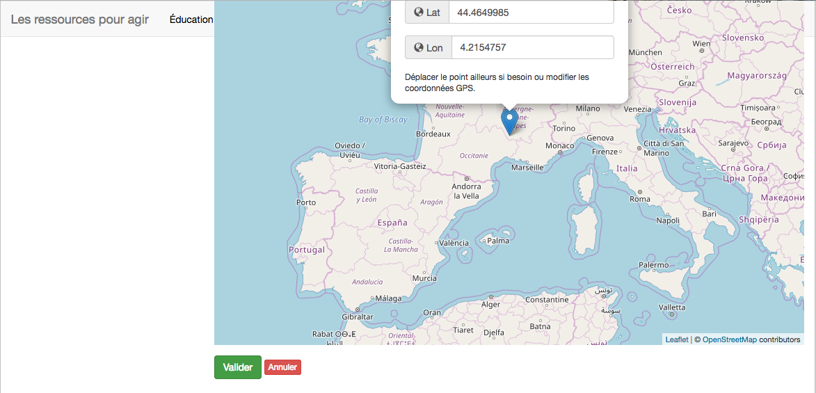Click the Sarajevo city label
This screenshot has width=816, height=393.
(733, 142)
